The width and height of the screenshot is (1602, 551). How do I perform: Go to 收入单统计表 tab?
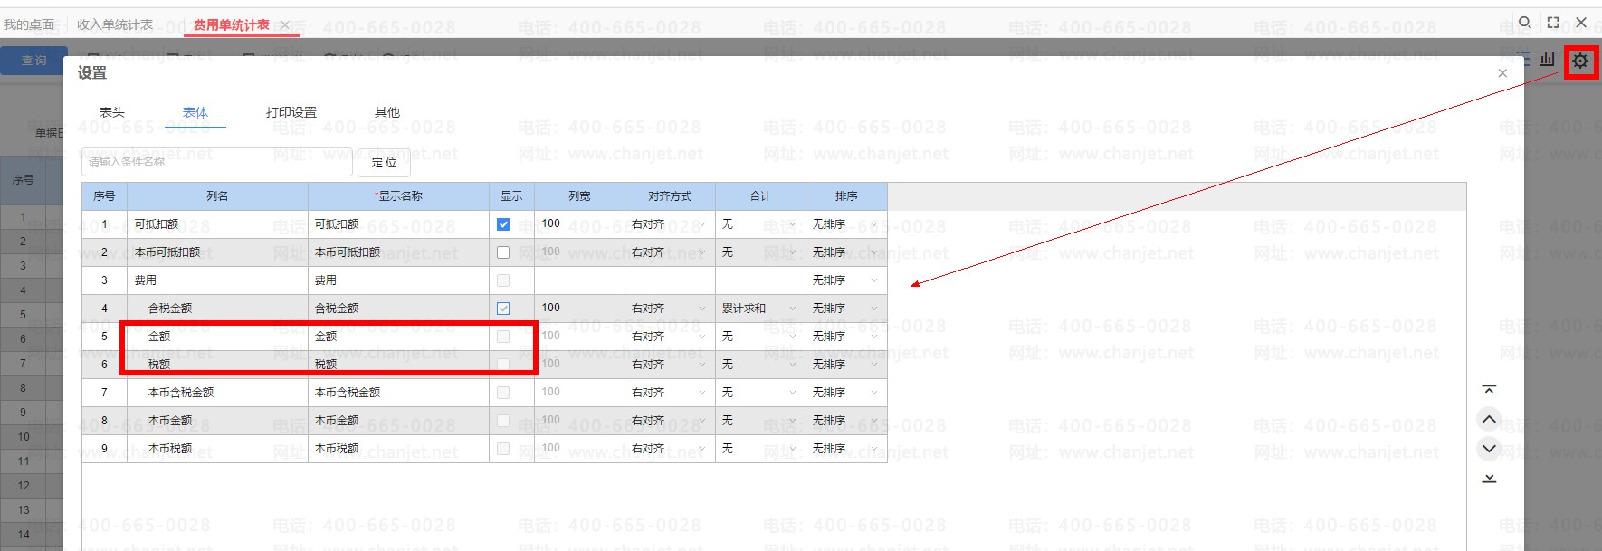[115, 24]
